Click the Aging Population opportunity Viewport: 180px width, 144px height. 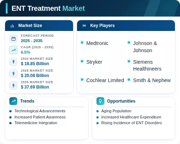click(116, 111)
